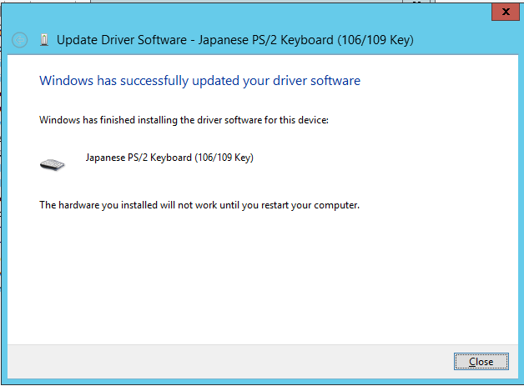This screenshot has width=524, height=386.
Task: Click the 'Japanese PS/2 Keyboard (106/109 Key)' device name
Action: click(169, 158)
